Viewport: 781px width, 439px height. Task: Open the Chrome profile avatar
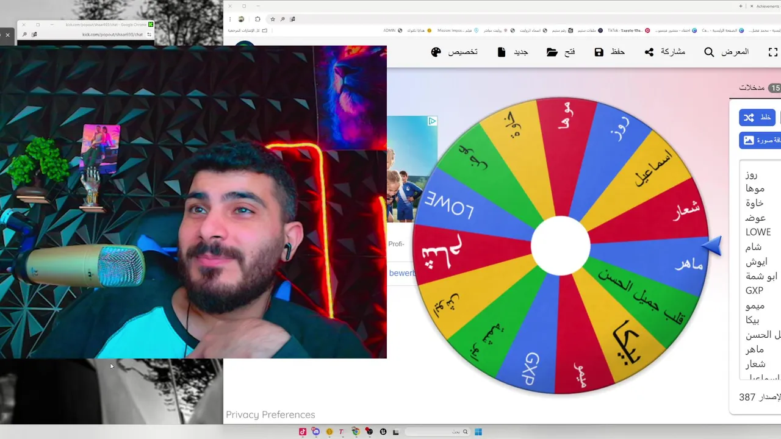242,19
